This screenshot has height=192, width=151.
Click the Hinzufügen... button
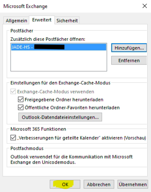(x=129, y=48)
